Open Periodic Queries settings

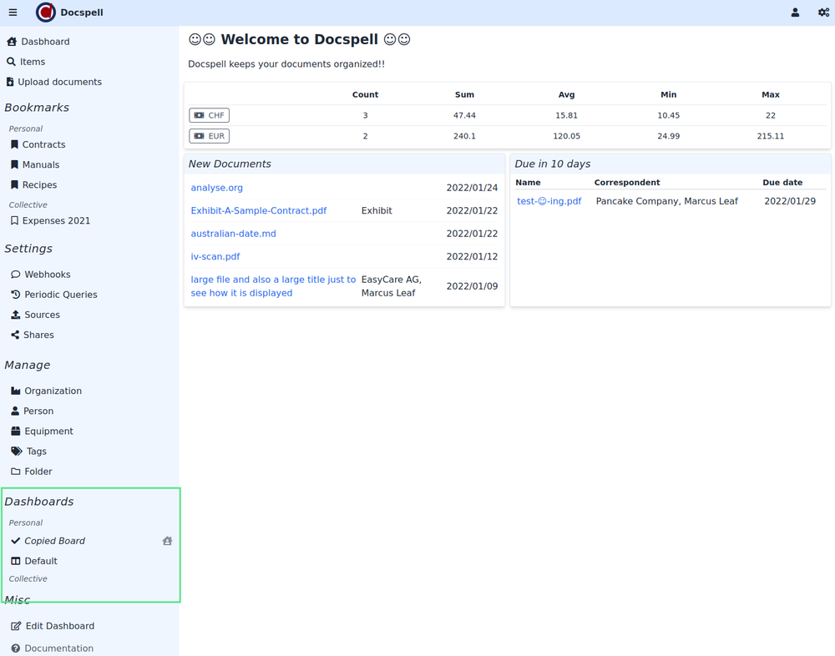pyautogui.click(x=60, y=295)
